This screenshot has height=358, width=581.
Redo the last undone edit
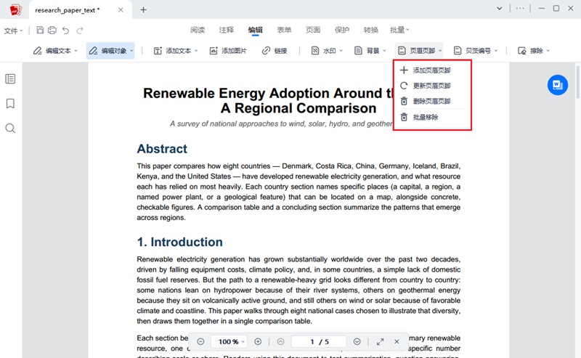pyautogui.click(x=80, y=30)
